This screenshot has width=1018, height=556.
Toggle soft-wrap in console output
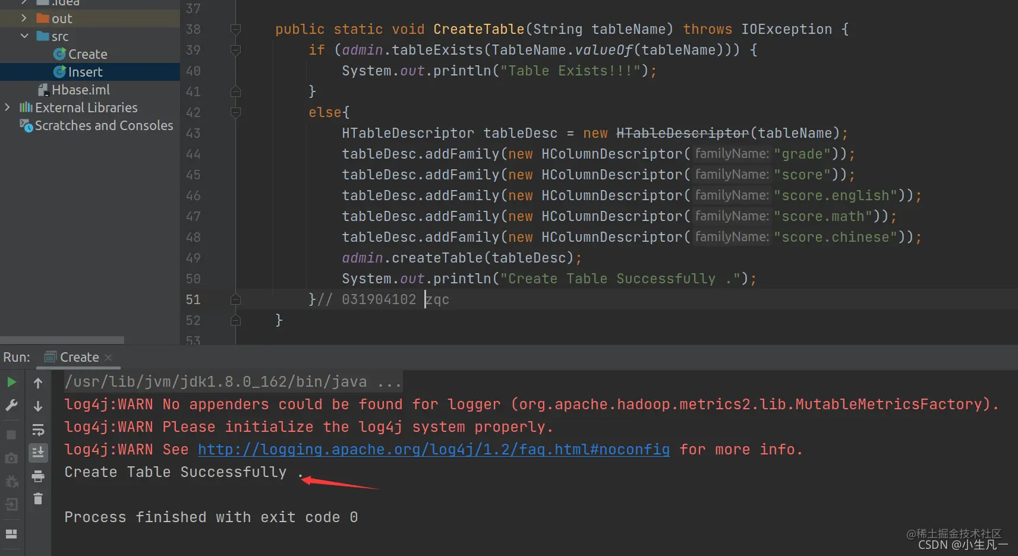point(38,429)
